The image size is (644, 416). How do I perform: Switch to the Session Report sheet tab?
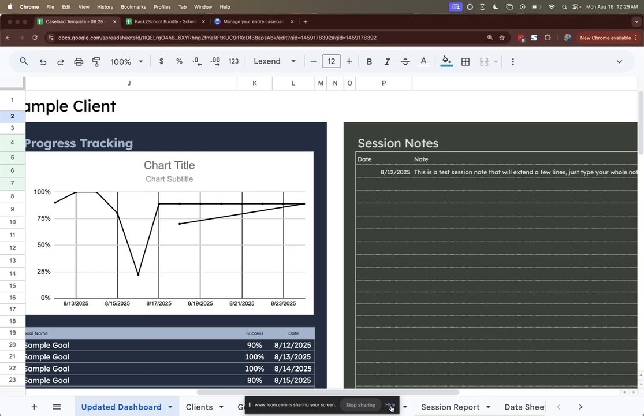[x=450, y=407]
